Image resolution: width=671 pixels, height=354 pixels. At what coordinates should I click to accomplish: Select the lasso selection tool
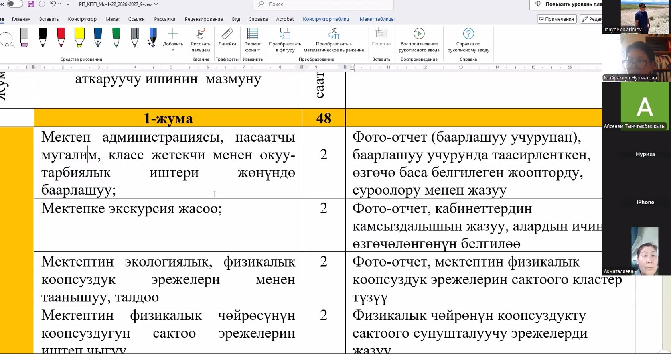[x=7, y=40]
